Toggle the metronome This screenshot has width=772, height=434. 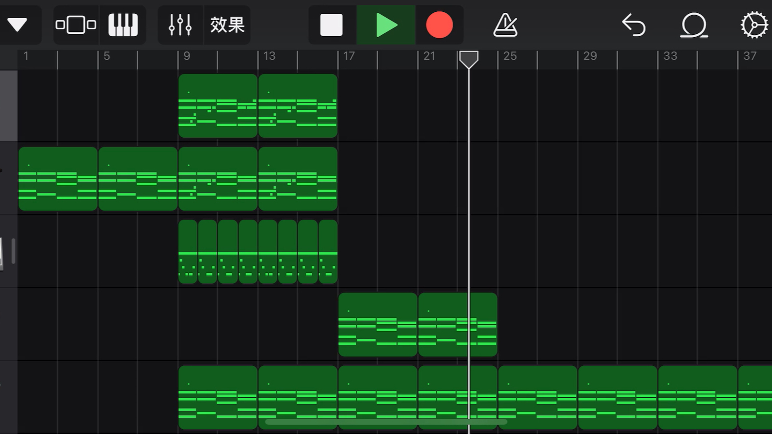pos(505,25)
